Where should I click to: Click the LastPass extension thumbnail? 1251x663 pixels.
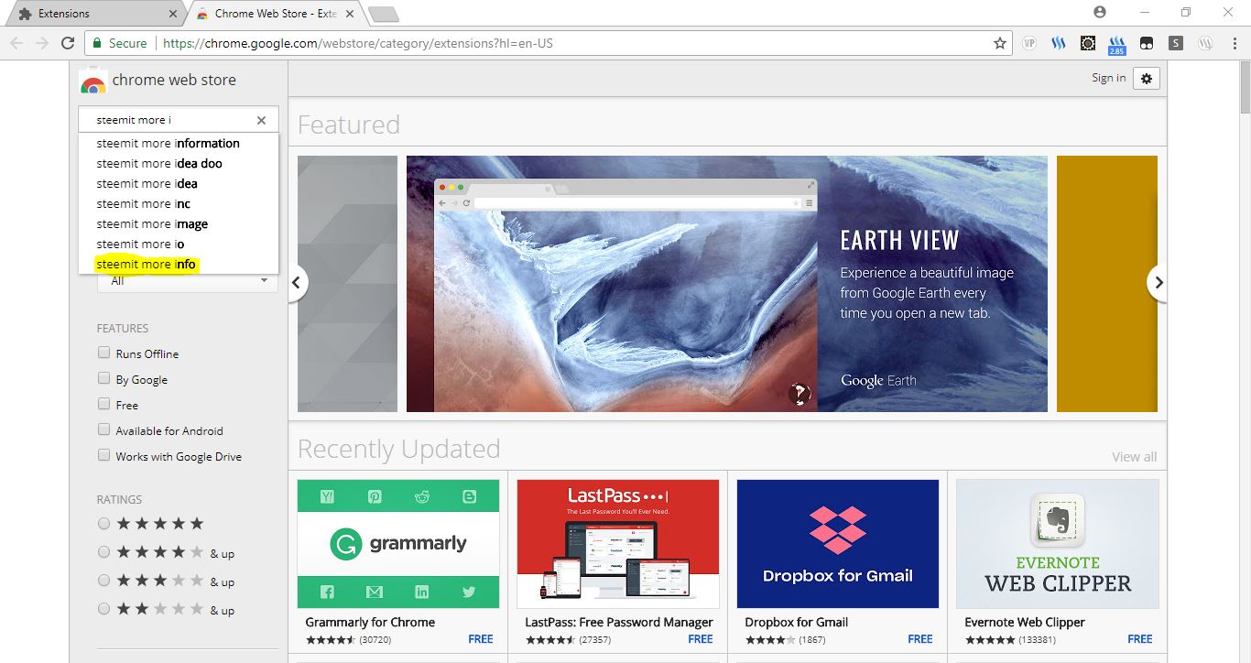click(x=618, y=544)
